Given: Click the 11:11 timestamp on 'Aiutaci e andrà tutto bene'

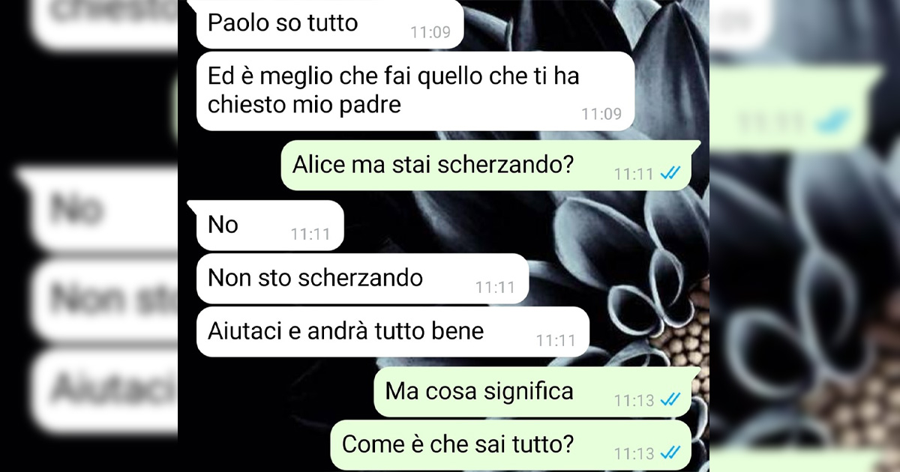Looking at the screenshot, I should tap(556, 340).
